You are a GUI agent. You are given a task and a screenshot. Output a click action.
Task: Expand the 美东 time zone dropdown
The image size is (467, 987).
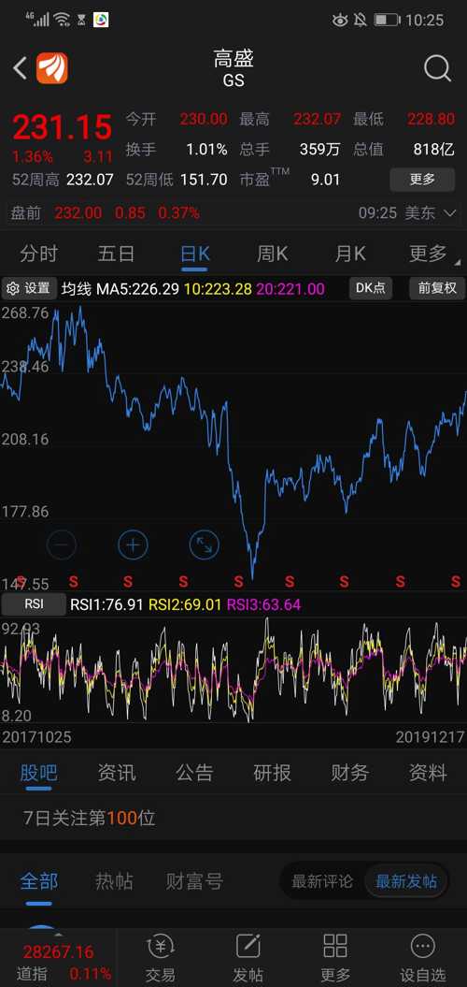point(431,212)
